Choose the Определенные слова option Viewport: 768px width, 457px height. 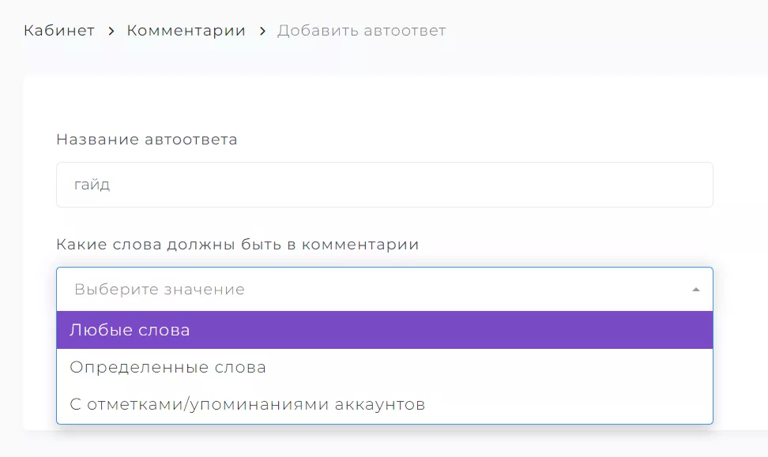click(x=385, y=367)
